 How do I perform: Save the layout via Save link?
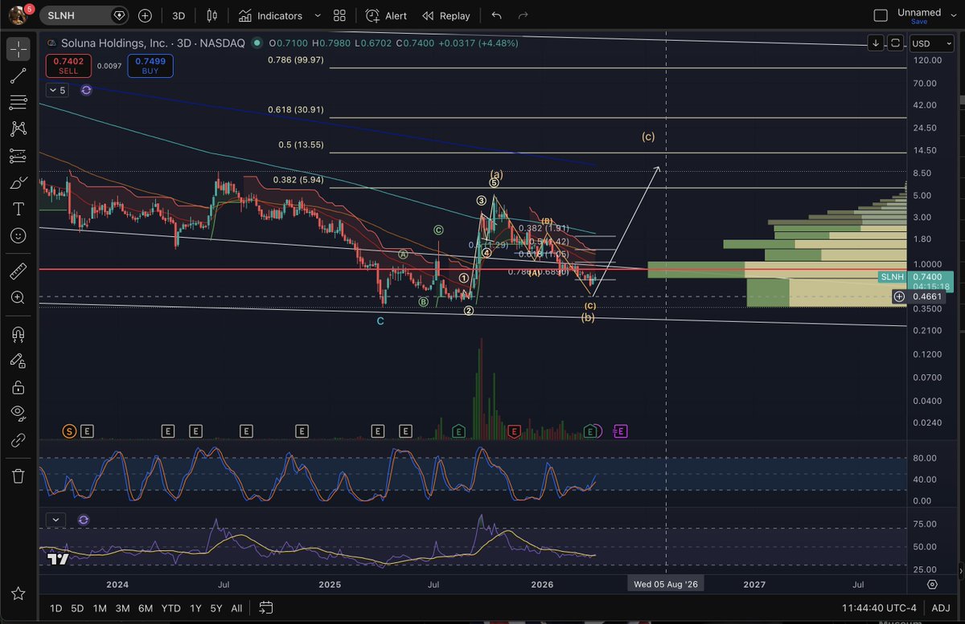pos(919,22)
